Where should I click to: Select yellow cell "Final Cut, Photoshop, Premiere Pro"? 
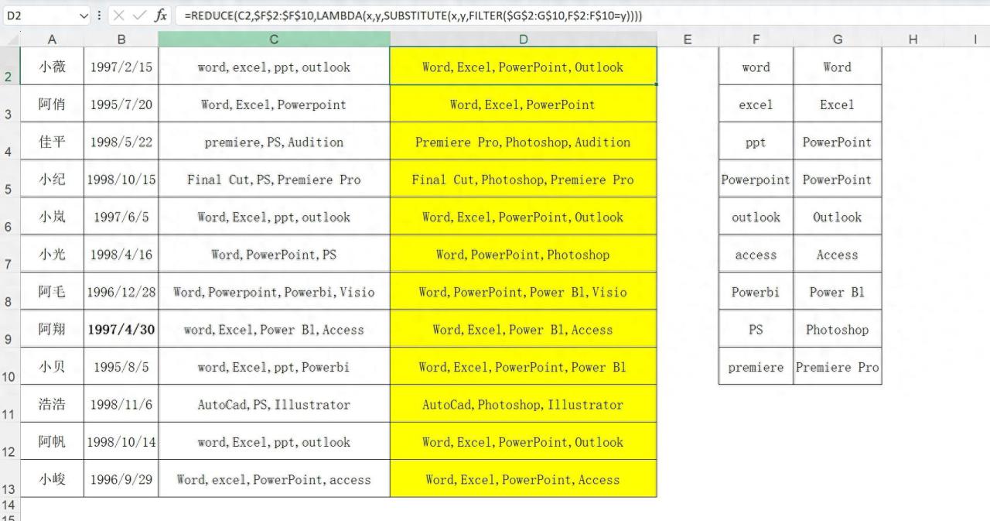click(x=524, y=180)
